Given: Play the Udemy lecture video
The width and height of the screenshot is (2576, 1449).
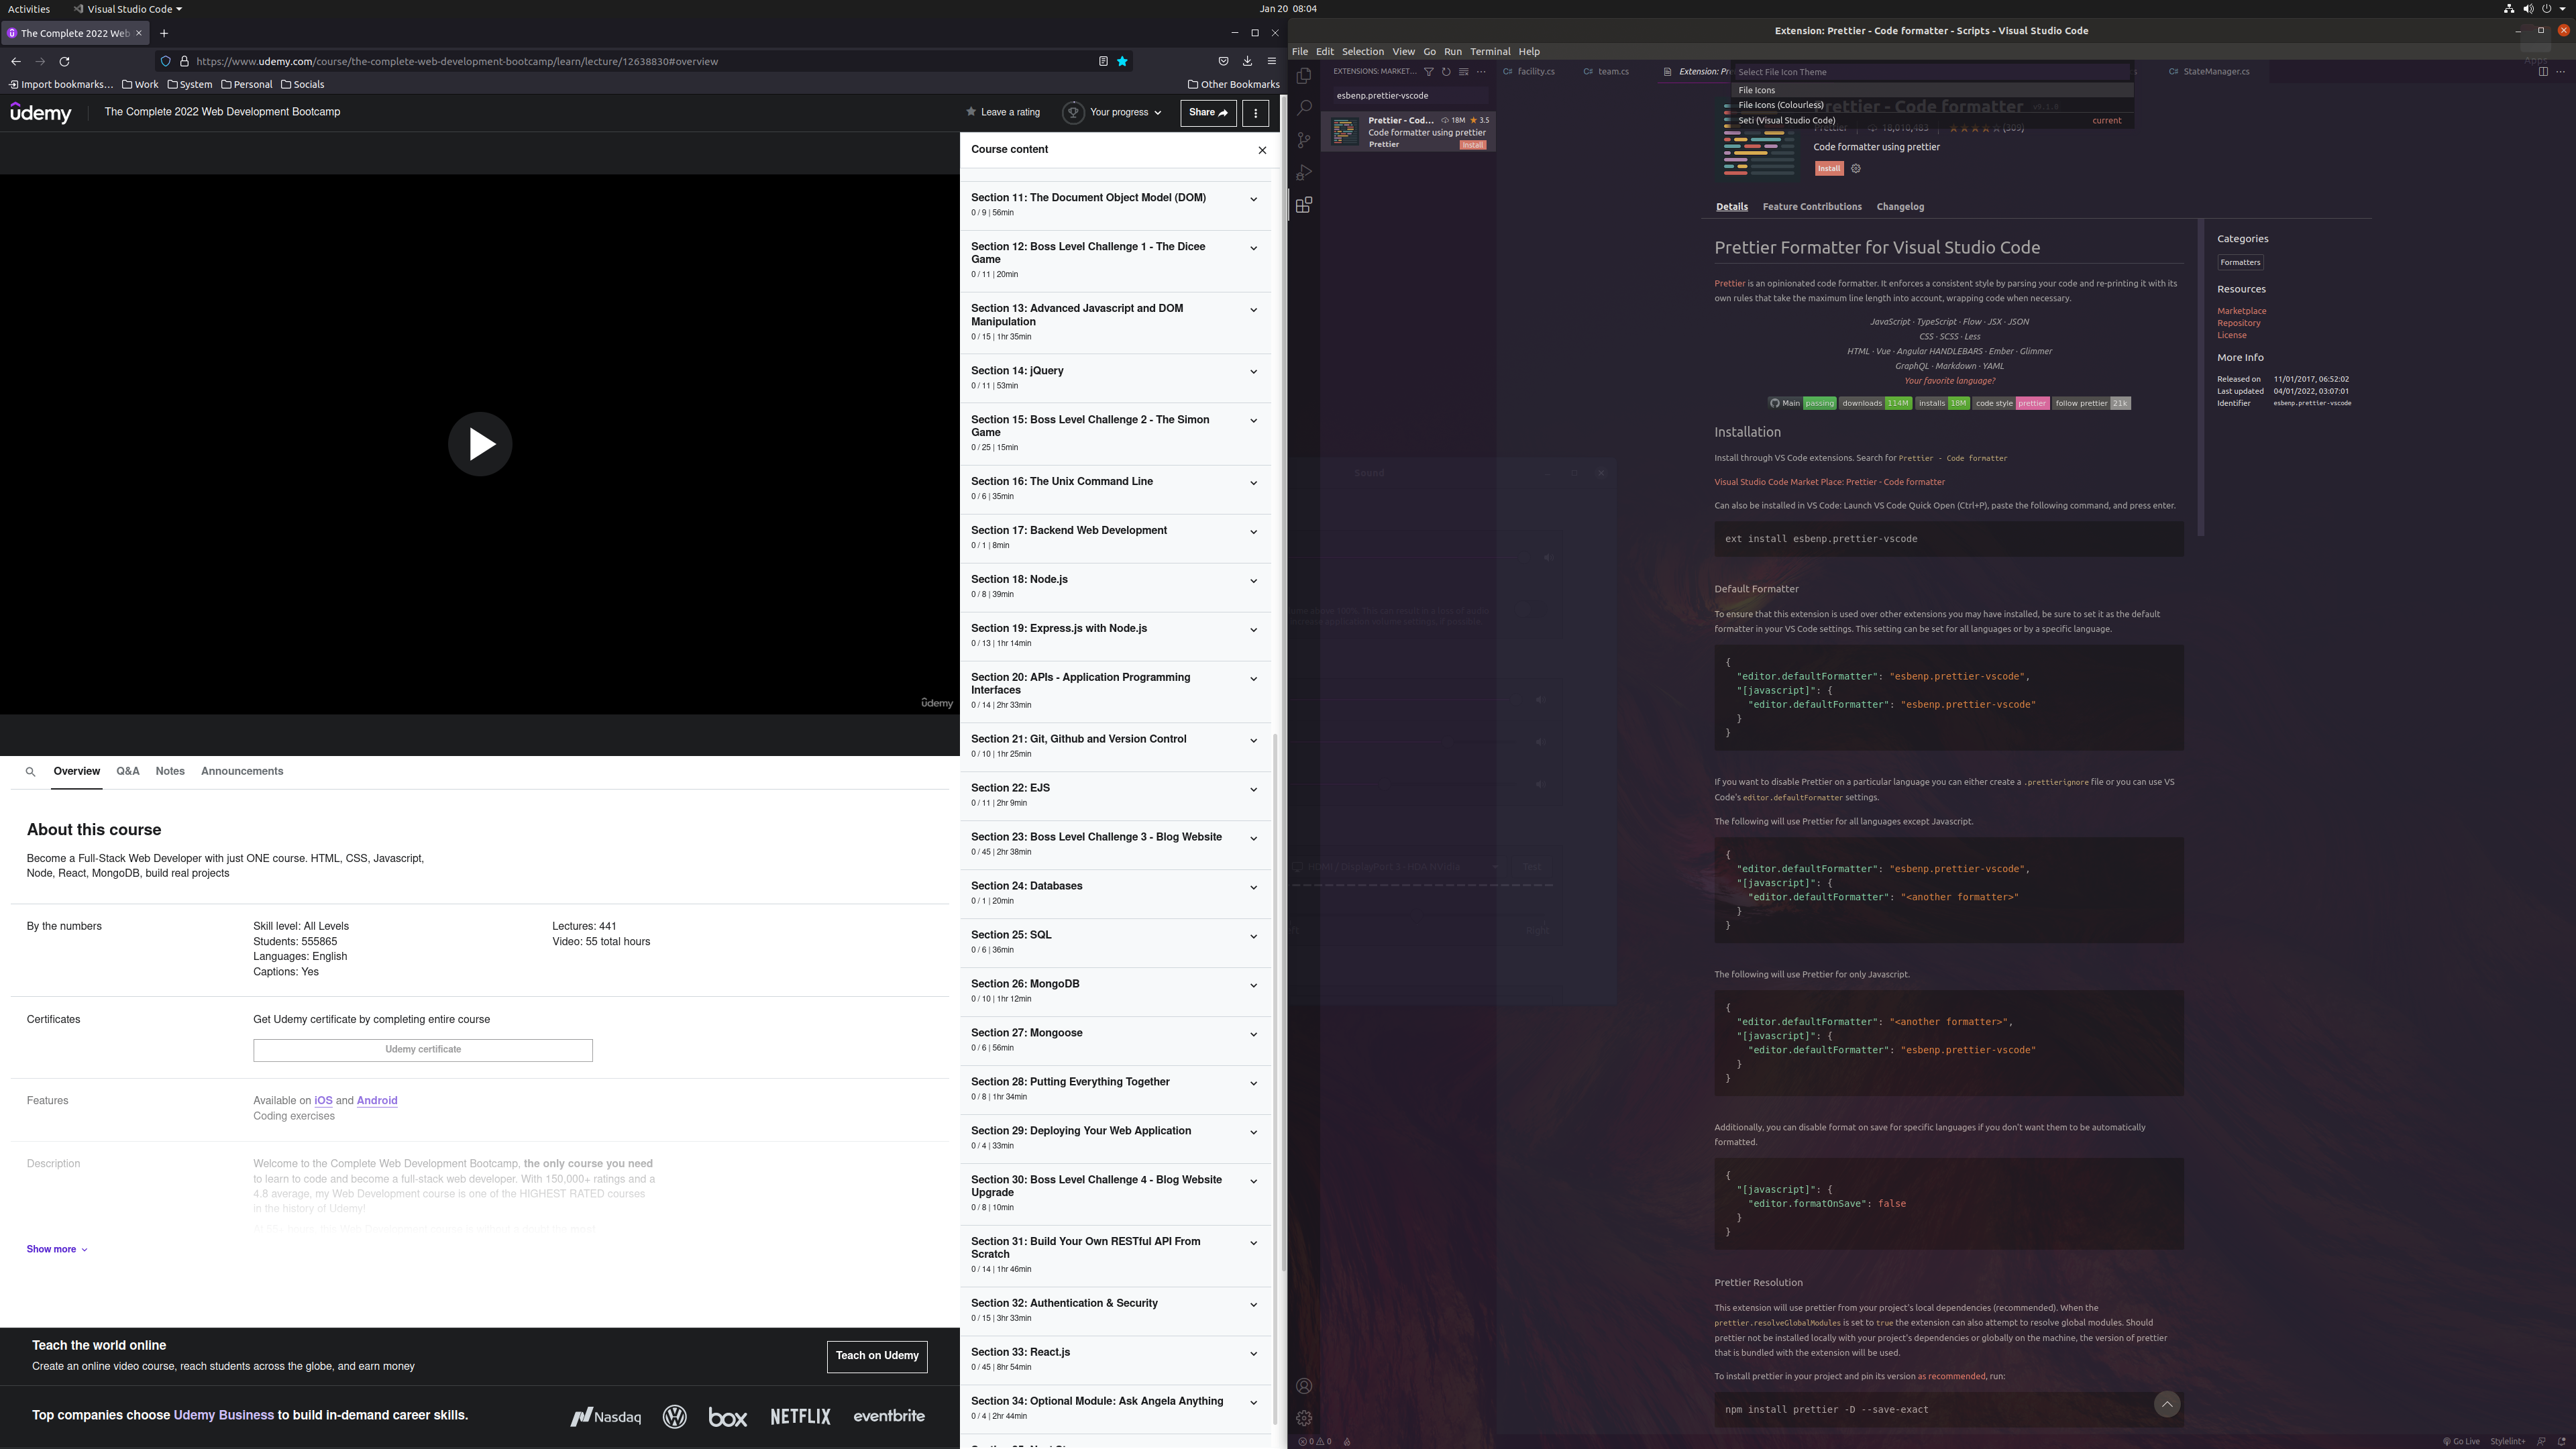Looking at the screenshot, I should point(480,444).
